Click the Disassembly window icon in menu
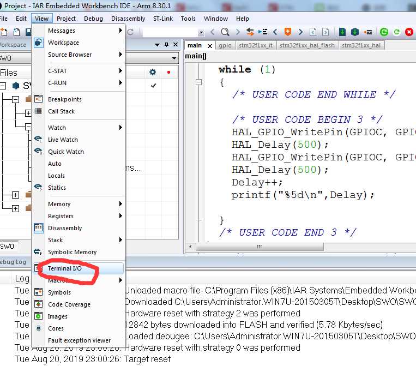 click(39, 228)
